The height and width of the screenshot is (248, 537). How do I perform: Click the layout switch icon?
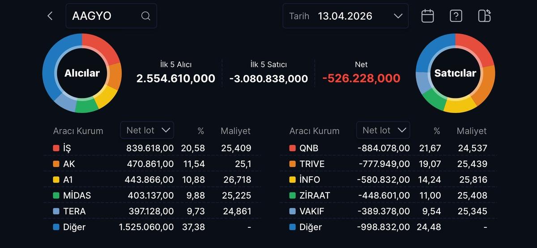click(484, 16)
